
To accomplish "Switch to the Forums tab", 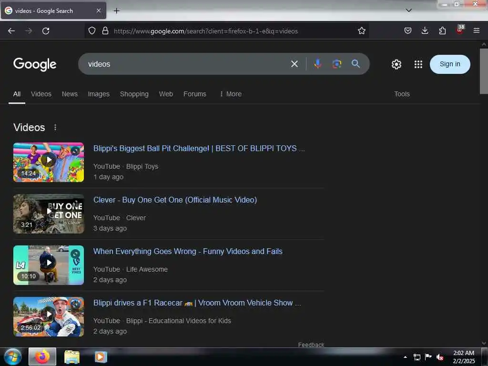I will (195, 94).
